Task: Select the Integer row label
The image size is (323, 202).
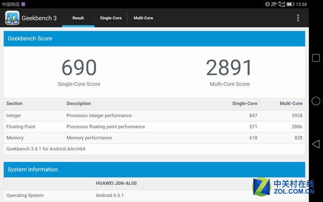Action: point(14,116)
